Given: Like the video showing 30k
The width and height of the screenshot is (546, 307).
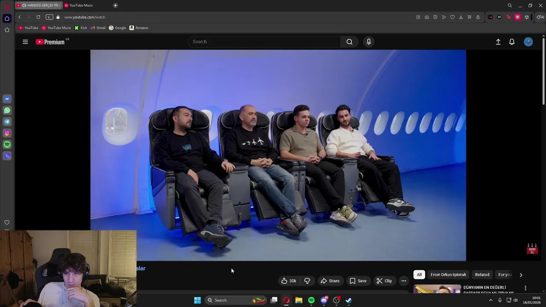Looking at the screenshot, I should (x=288, y=281).
